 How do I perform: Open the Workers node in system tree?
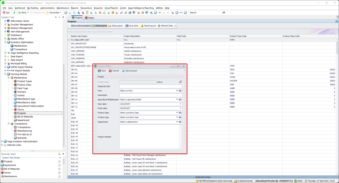tap(21, 92)
